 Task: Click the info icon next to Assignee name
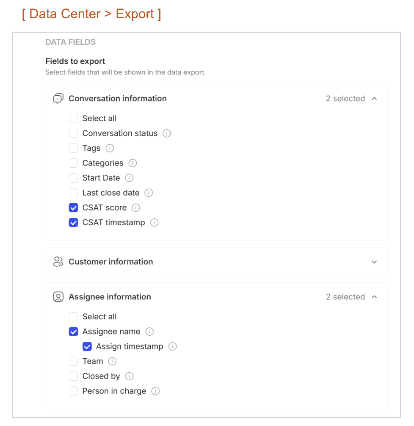point(149,332)
